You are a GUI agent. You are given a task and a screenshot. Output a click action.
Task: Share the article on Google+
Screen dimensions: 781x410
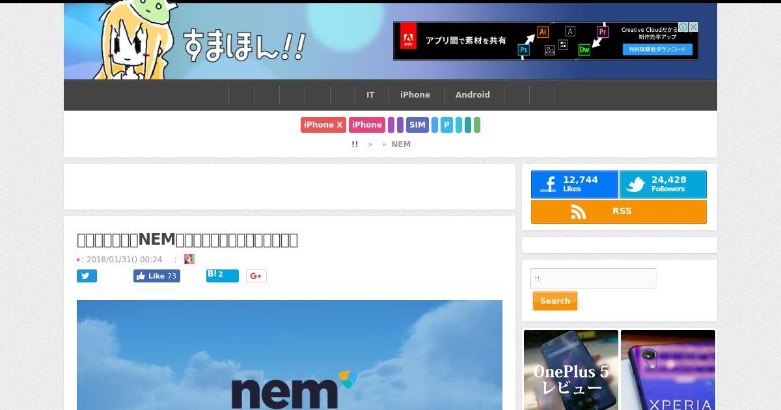tap(256, 276)
